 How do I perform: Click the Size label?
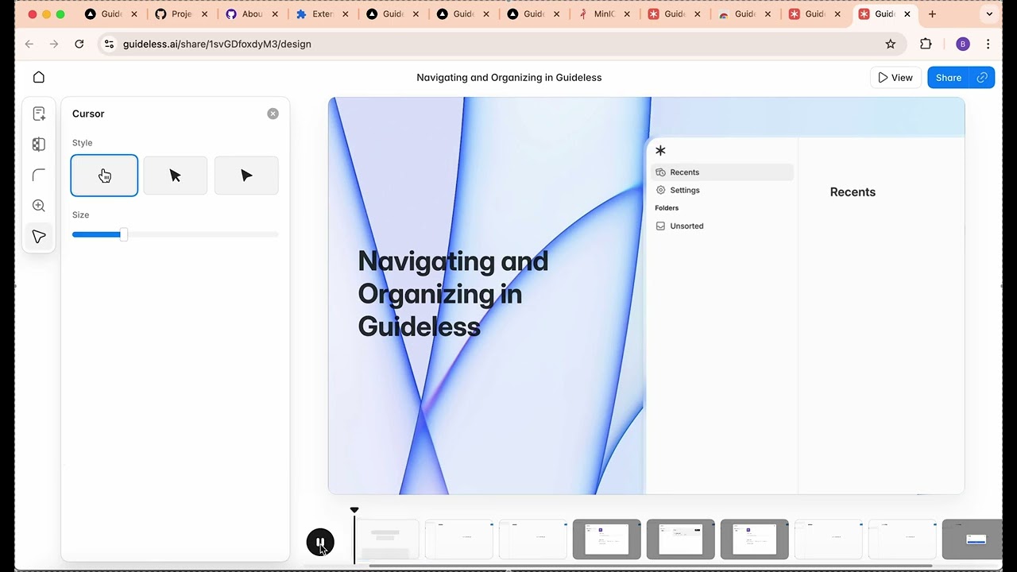(x=80, y=215)
